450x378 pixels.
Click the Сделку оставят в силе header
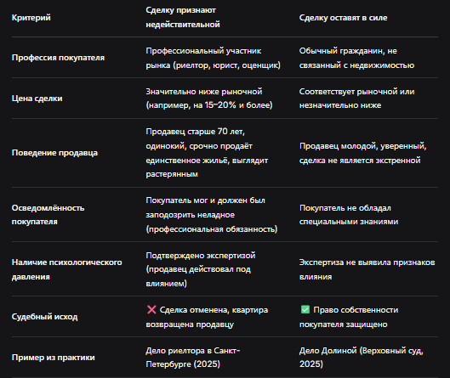pyautogui.click(x=343, y=18)
